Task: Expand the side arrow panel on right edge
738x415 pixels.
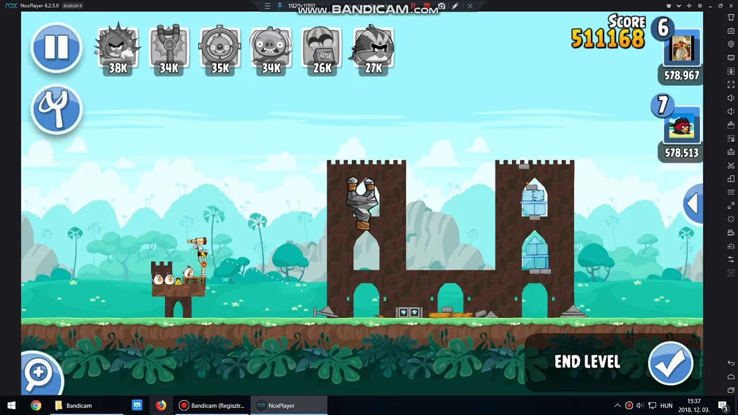Action: pos(693,203)
